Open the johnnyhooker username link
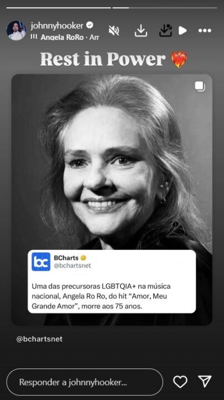Viewport: 224px width, 400px height. pos(57,26)
